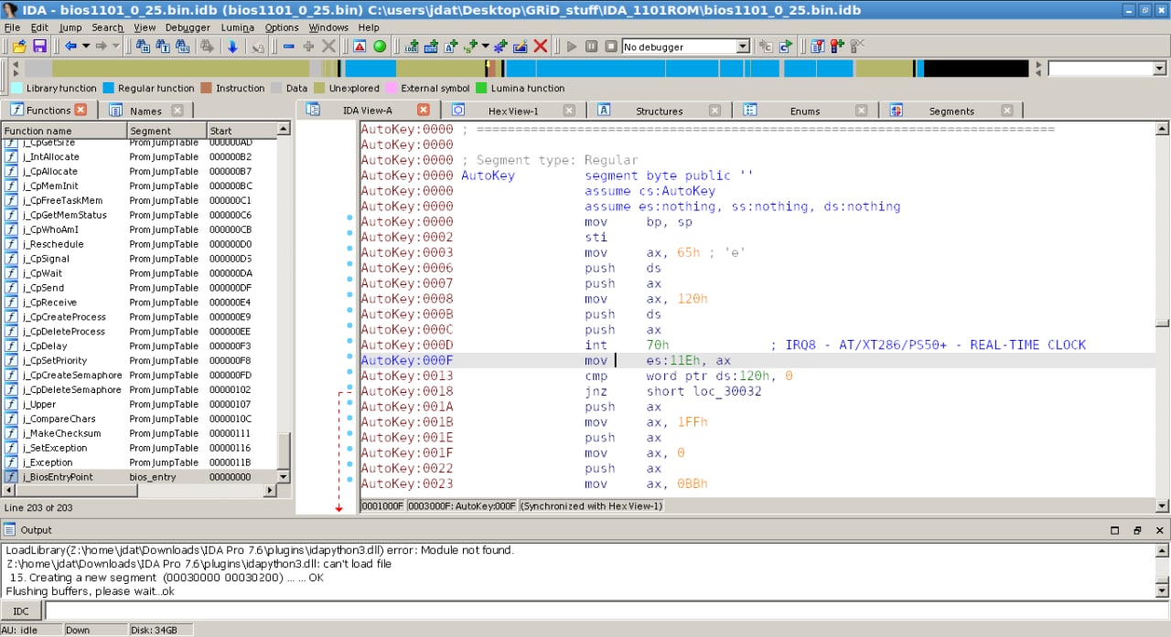The image size is (1171, 637).
Task: Switch to the Segments tab
Action: pyautogui.click(x=951, y=111)
